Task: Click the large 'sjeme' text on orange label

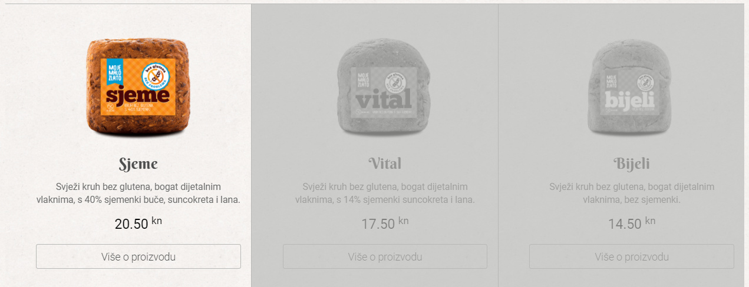Action: pyautogui.click(x=138, y=95)
